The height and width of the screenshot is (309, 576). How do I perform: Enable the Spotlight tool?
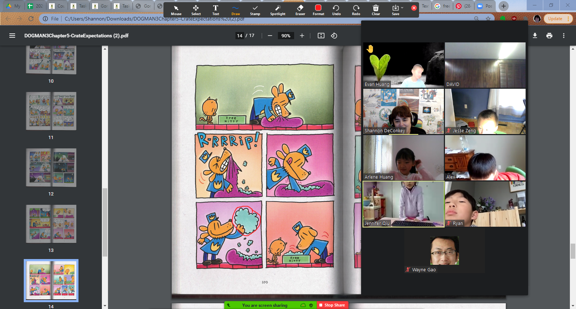pyautogui.click(x=278, y=10)
